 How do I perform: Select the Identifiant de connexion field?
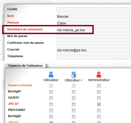[93, 30]
